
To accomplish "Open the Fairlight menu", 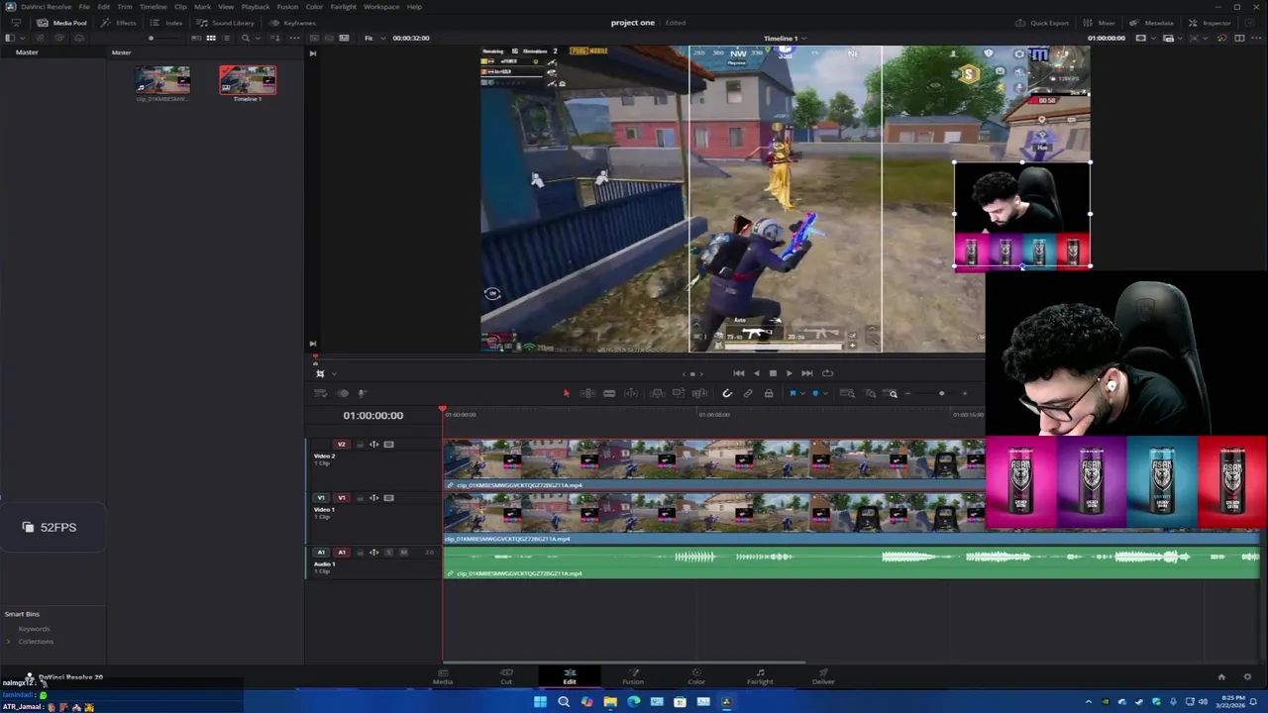I will click(344, 7).
